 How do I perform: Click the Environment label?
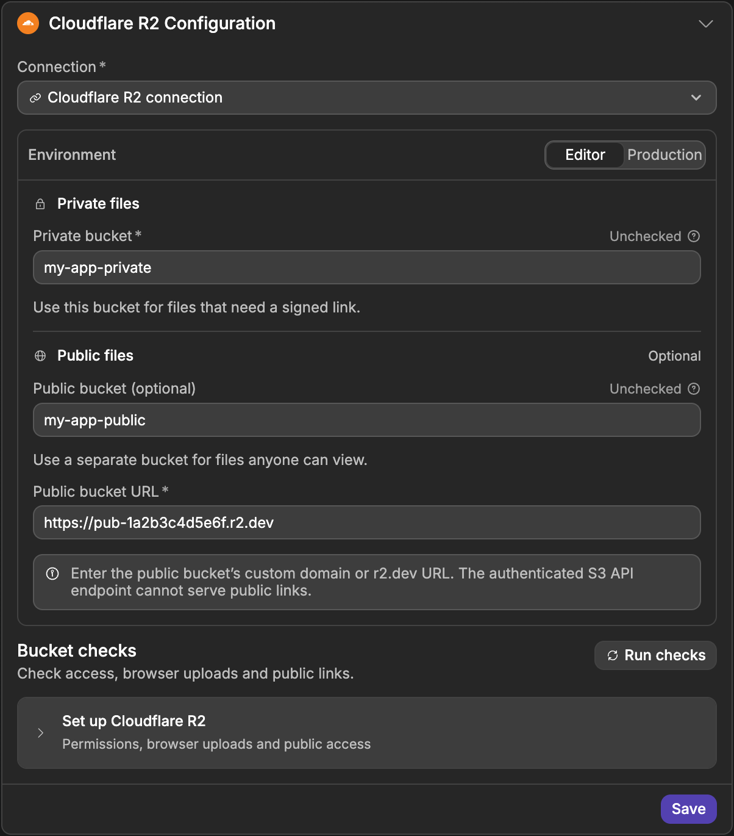(72, 155)
